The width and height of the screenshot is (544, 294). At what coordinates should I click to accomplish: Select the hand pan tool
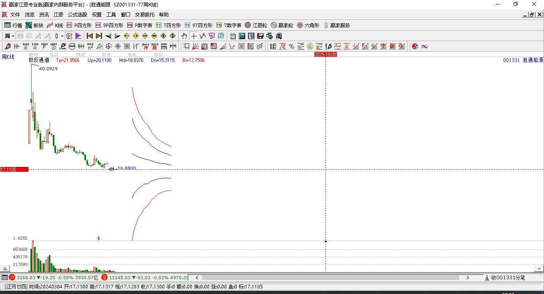coord(184,36)
